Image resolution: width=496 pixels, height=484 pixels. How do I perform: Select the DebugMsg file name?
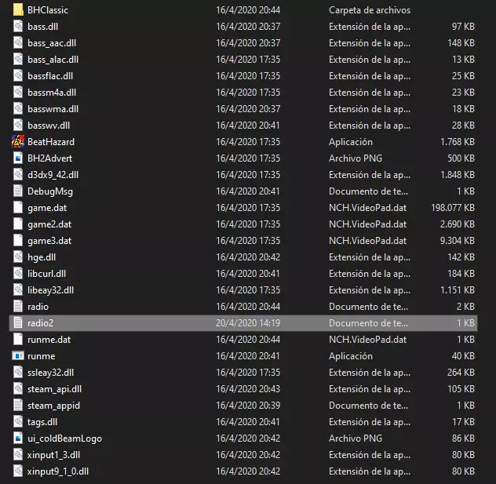coord(50,191)
